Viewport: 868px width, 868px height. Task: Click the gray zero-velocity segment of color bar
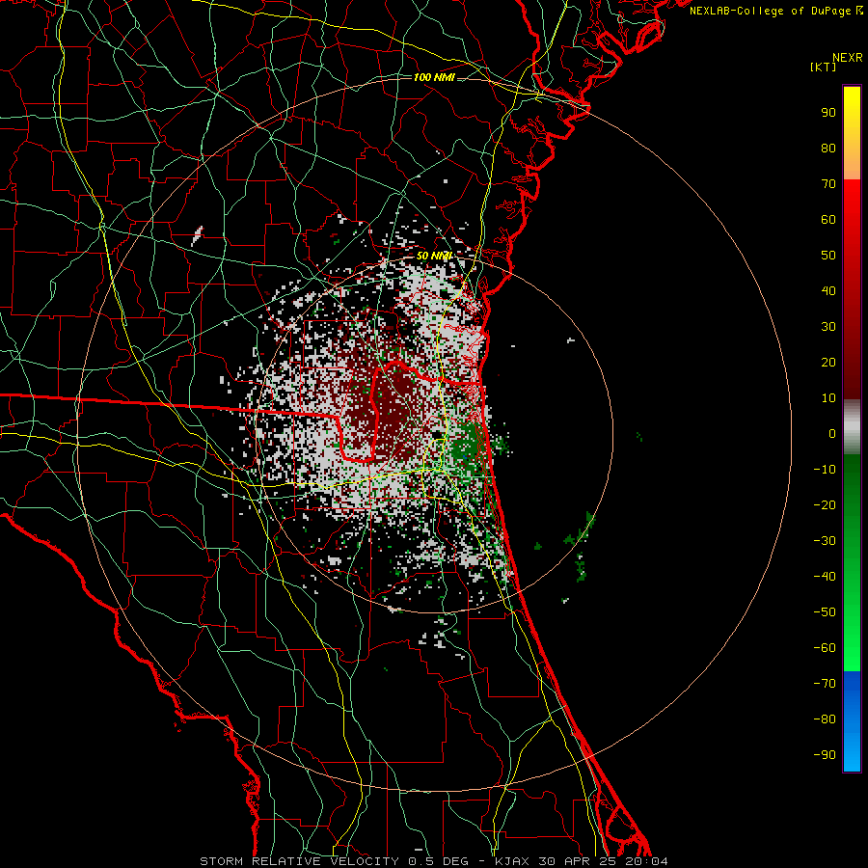[852, 427]
